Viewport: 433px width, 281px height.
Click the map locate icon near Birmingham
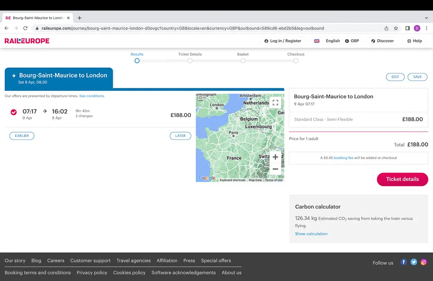point(201,98)
